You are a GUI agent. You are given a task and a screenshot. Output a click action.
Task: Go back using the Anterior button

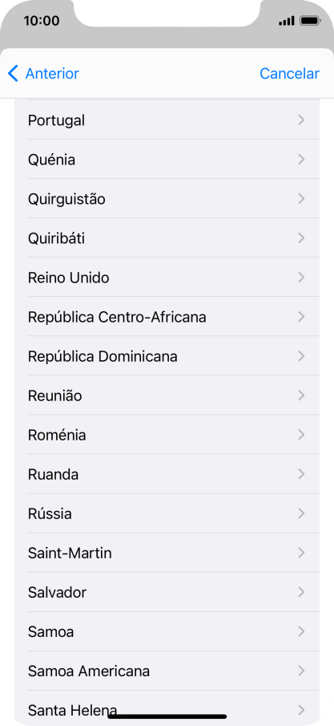click(x=43, y=74)
